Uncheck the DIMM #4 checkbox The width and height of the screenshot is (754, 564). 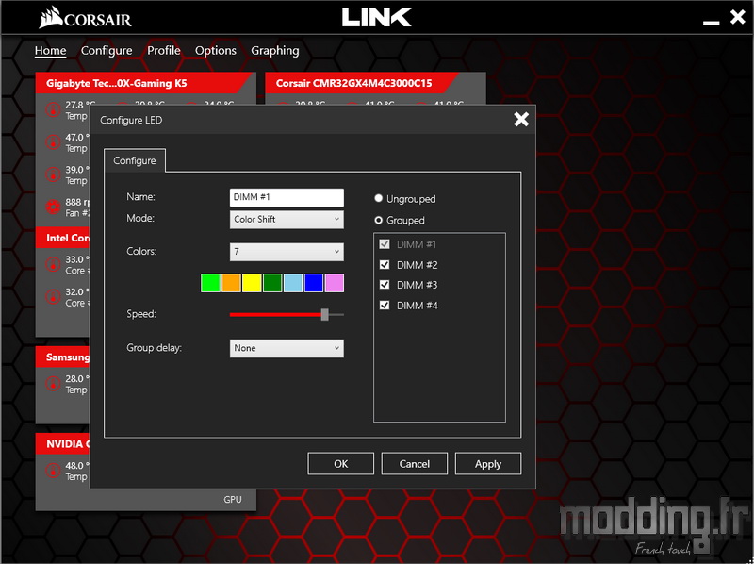pos(385,305)
